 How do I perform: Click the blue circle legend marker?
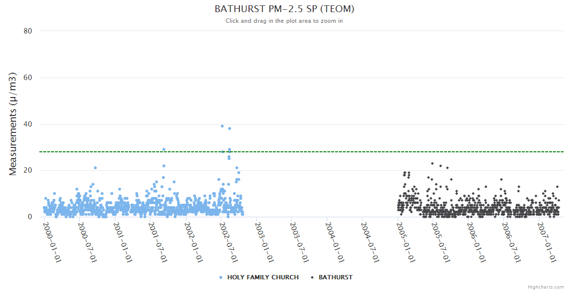(x=221, y=277)
